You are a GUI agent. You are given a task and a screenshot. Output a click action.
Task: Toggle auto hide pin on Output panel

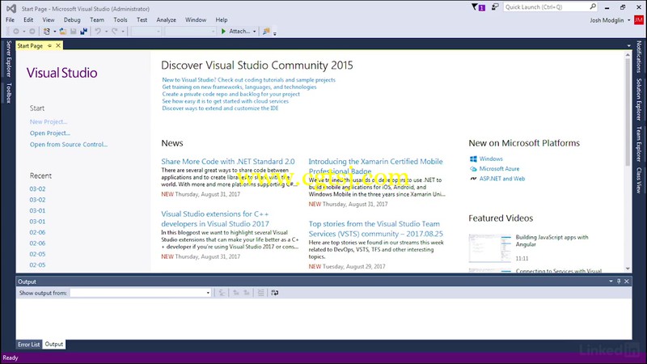(x=619, y=281)
